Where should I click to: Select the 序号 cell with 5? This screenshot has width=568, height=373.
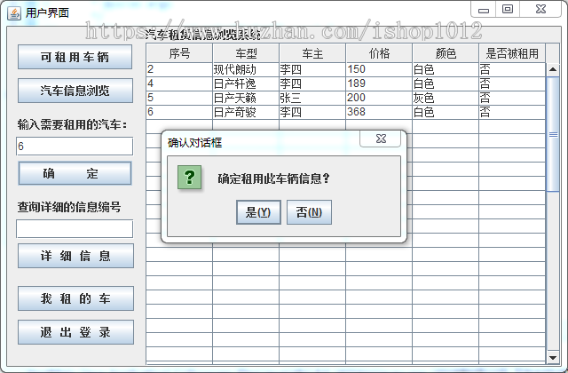[x=179, y=98]
